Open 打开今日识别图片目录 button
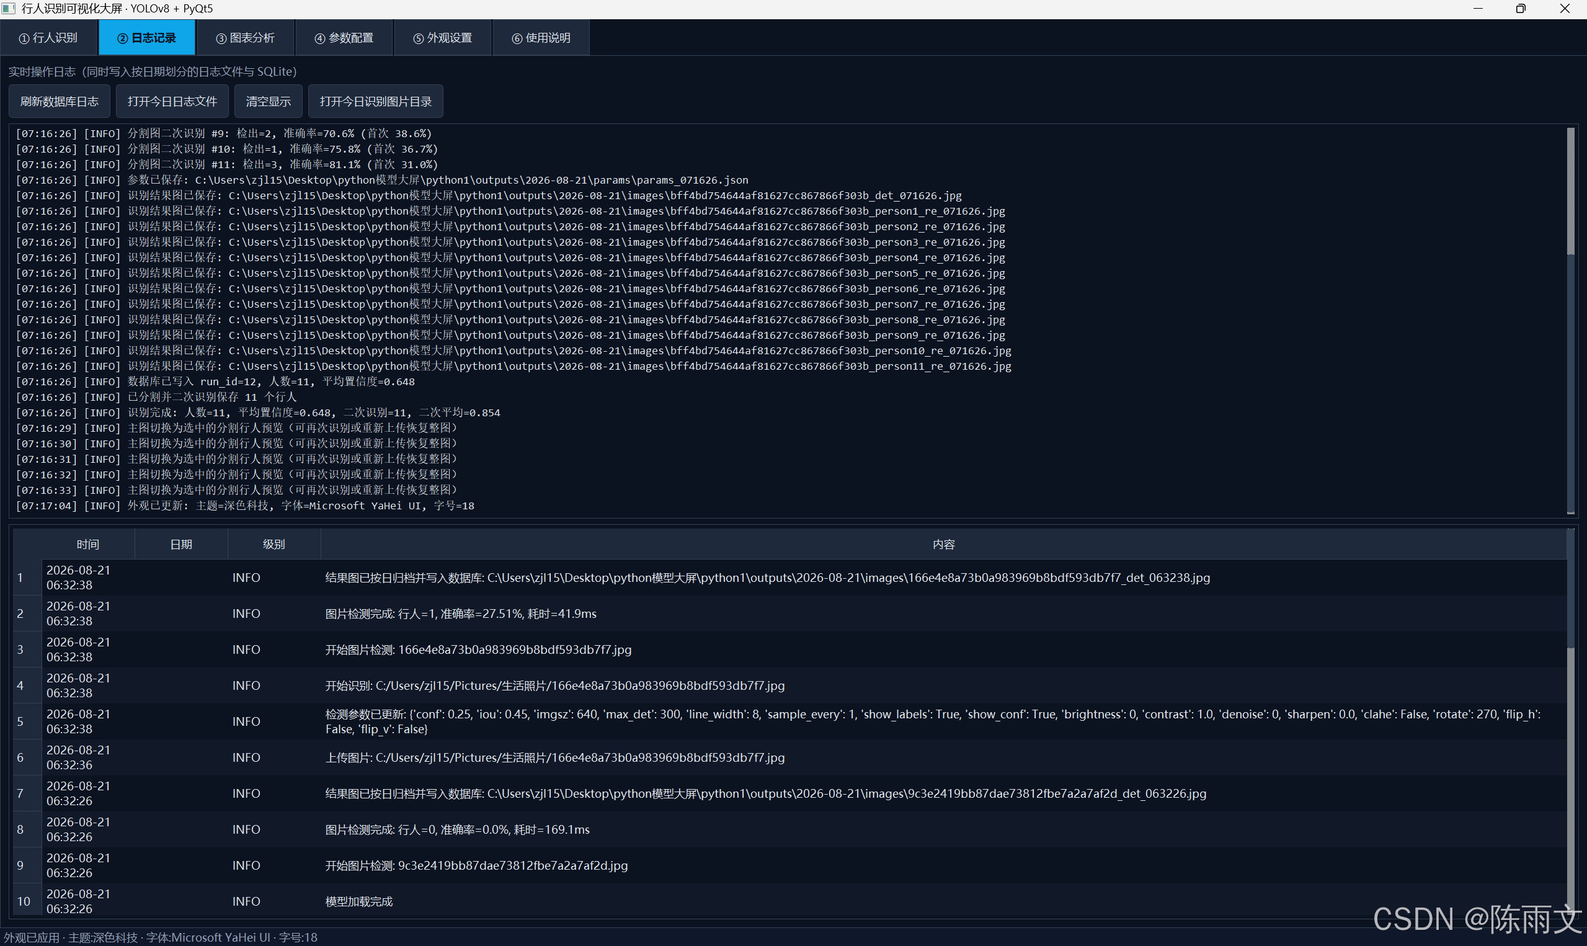This screenshot has height=946, width=1587. pyautogui.click(x=375, y=101)
